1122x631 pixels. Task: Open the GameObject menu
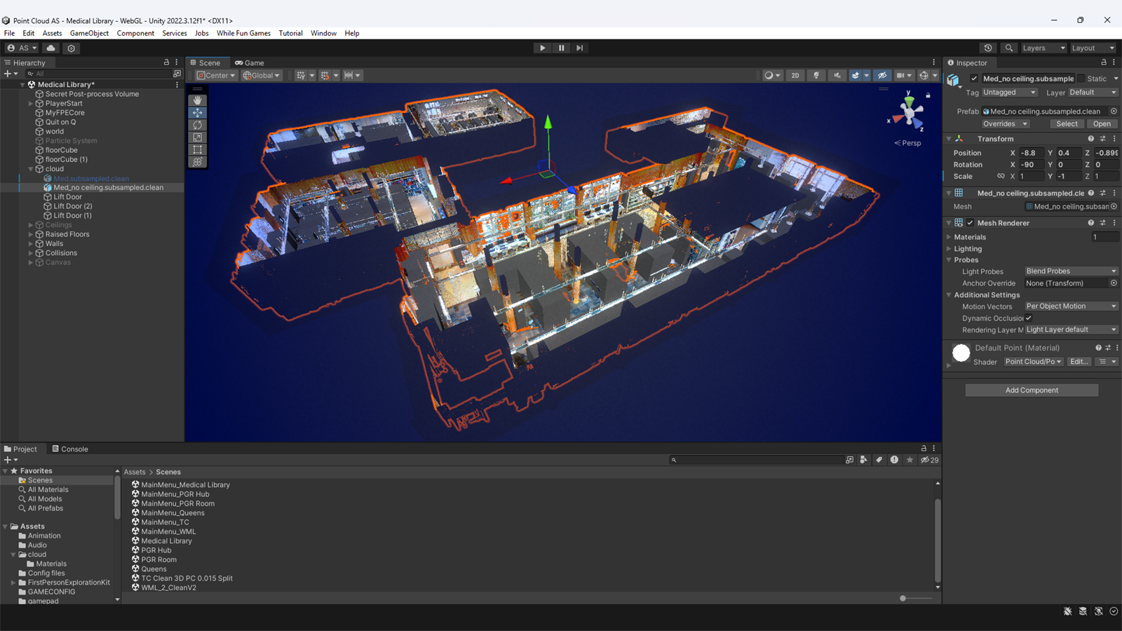coord(89,33)
